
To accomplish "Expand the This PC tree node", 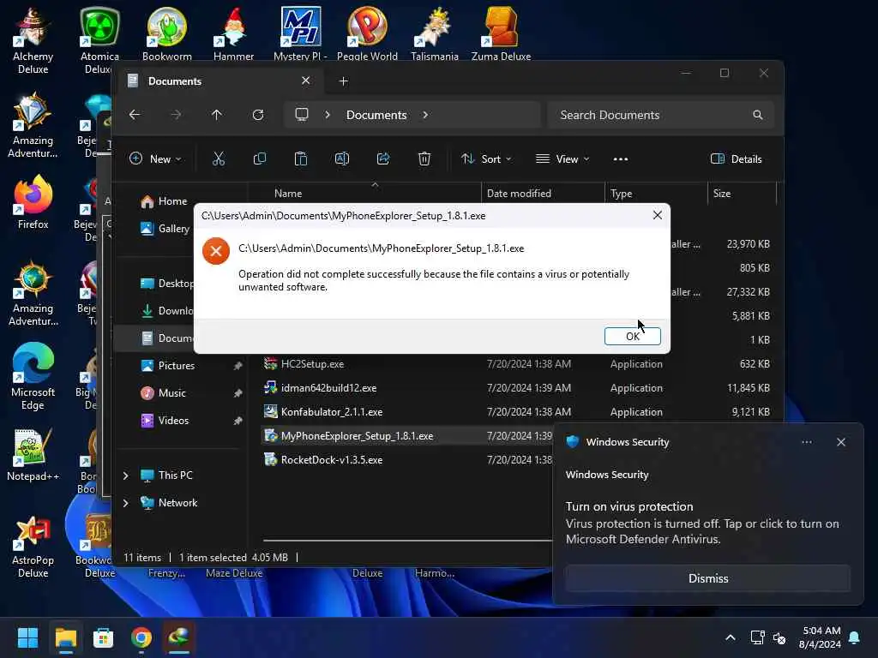I will pos(126,475).
